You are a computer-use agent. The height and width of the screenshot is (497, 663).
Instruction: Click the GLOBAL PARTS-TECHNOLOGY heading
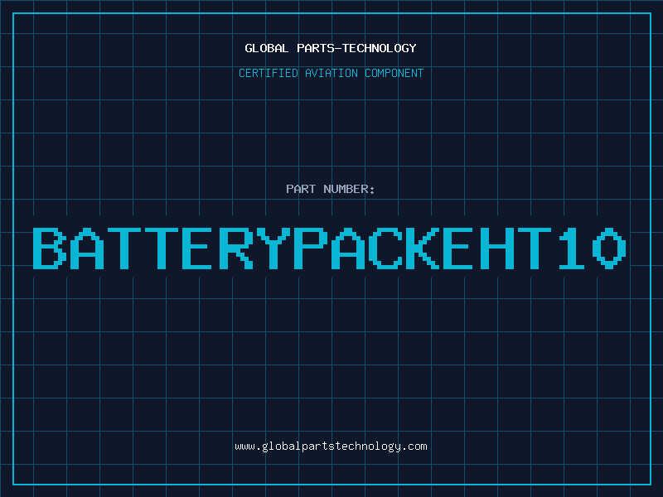[x=331, y=48]
